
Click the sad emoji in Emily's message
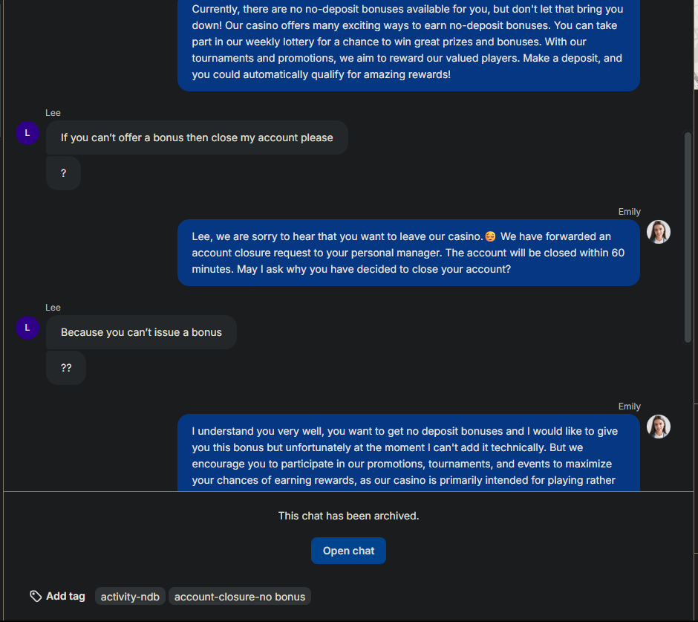click(x=490, y=236)
